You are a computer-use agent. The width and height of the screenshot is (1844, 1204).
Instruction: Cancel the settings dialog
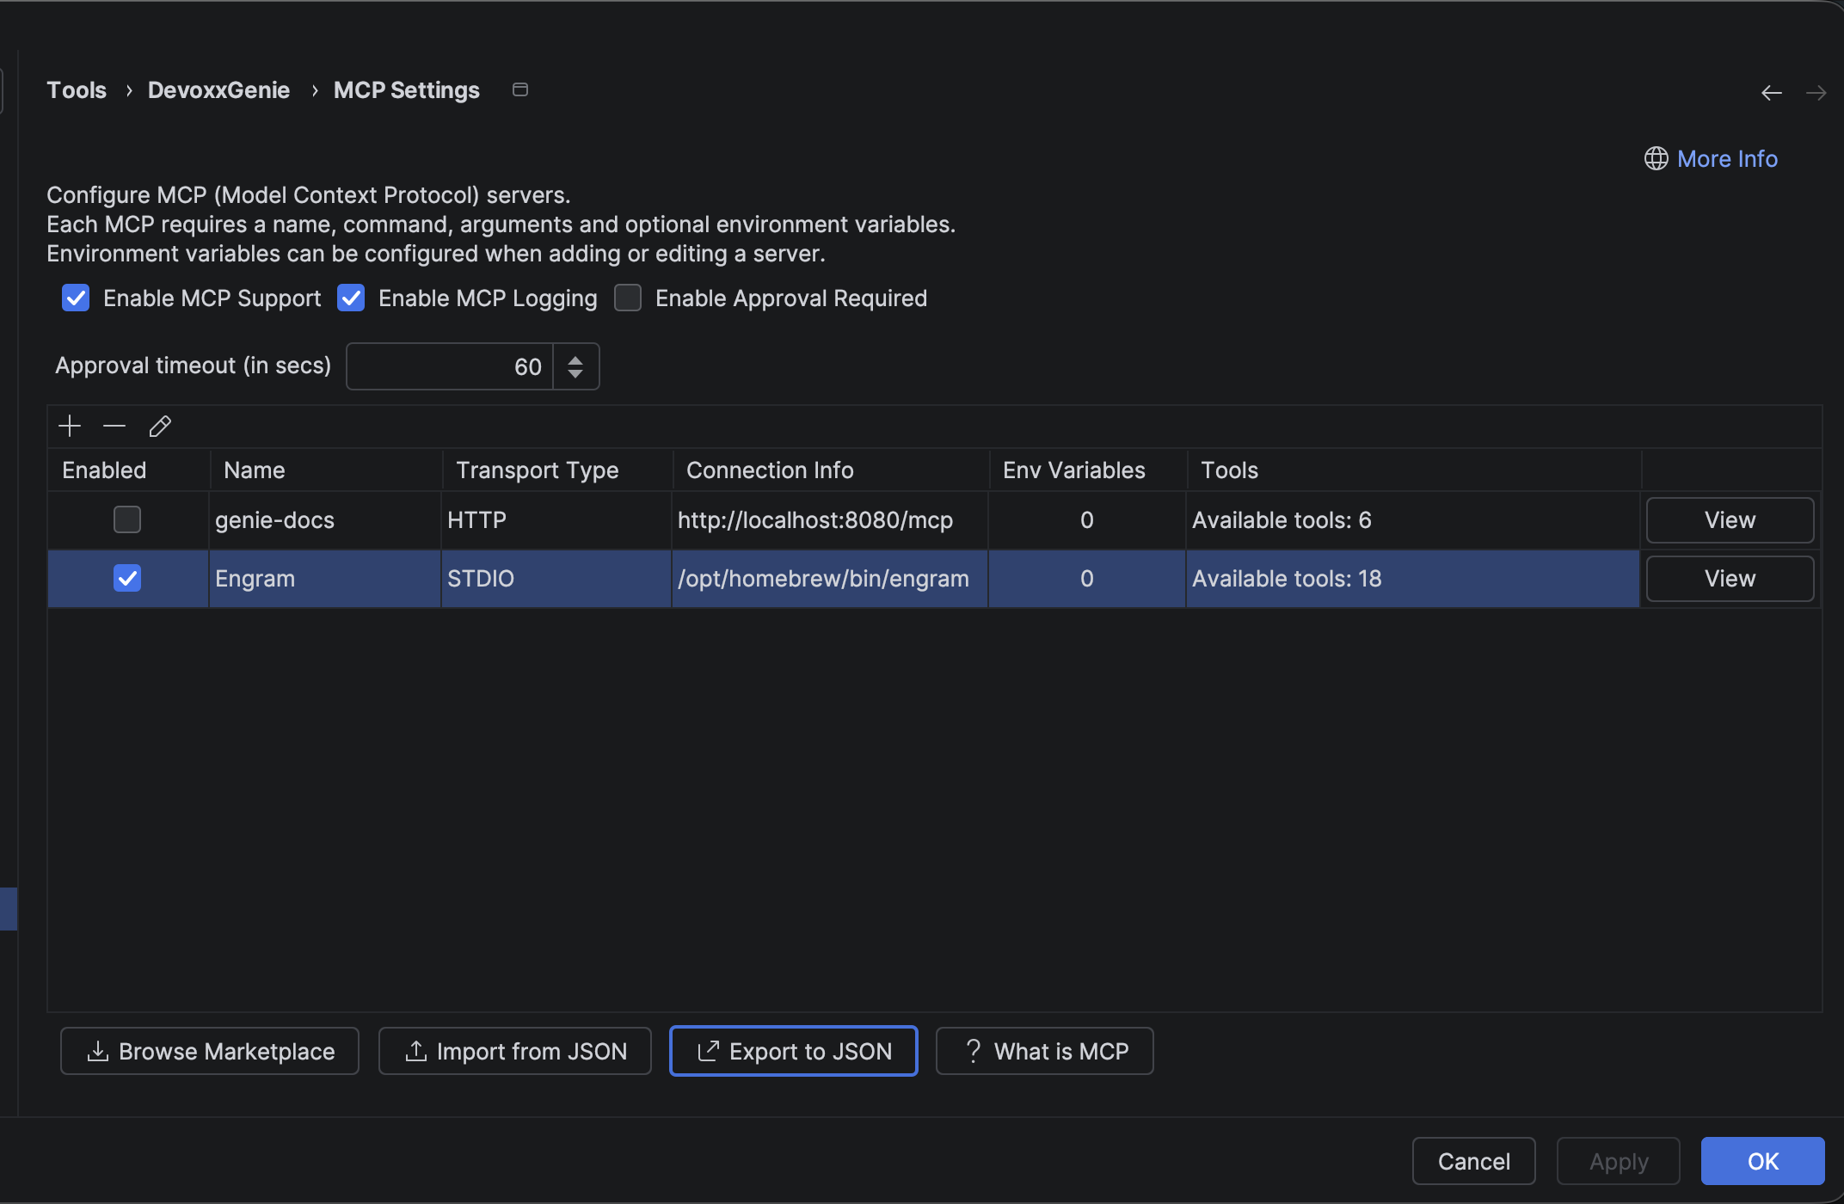tap(1473, 1161)
